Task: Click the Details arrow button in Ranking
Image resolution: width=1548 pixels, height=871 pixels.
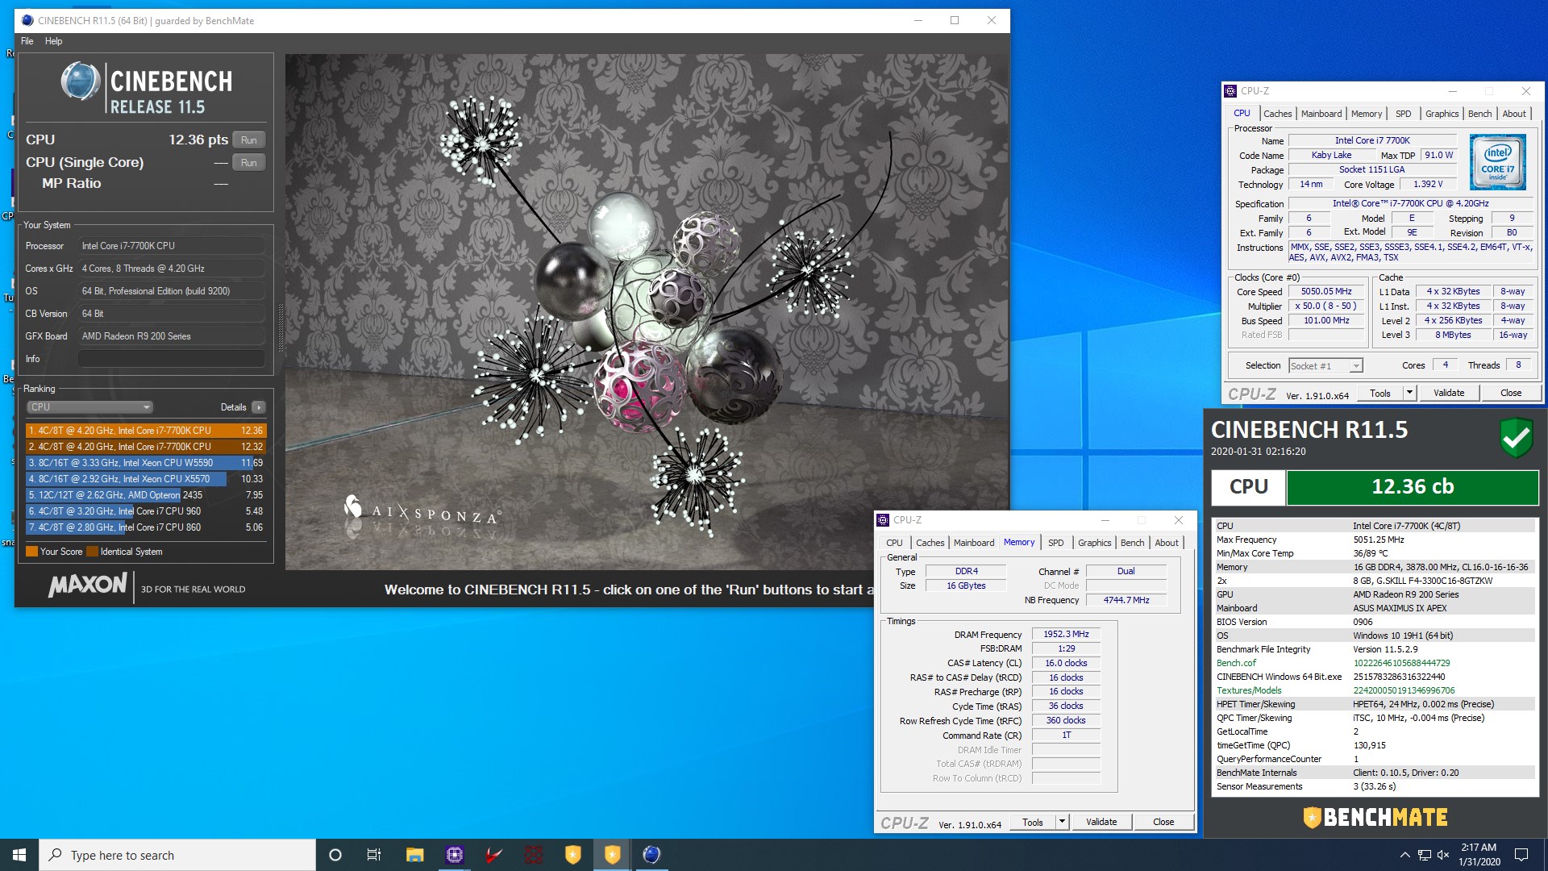Action: click(x=259, y=407)
